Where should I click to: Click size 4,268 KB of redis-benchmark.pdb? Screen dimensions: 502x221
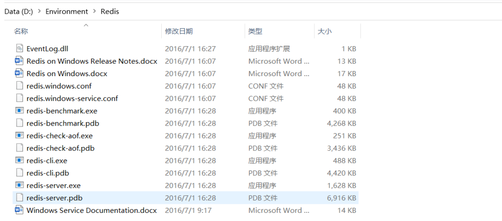click(341, 124)
